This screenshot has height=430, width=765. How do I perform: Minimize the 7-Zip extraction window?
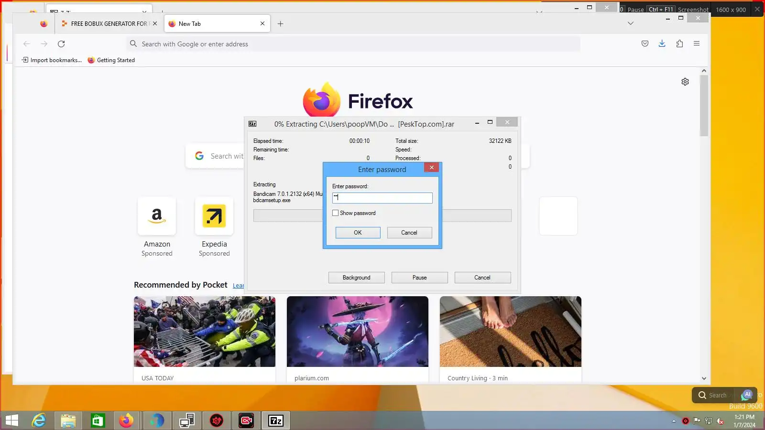tap(477, 123)
